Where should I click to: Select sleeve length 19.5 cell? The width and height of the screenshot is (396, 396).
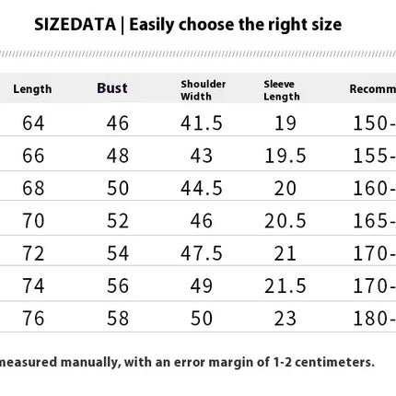285,156
